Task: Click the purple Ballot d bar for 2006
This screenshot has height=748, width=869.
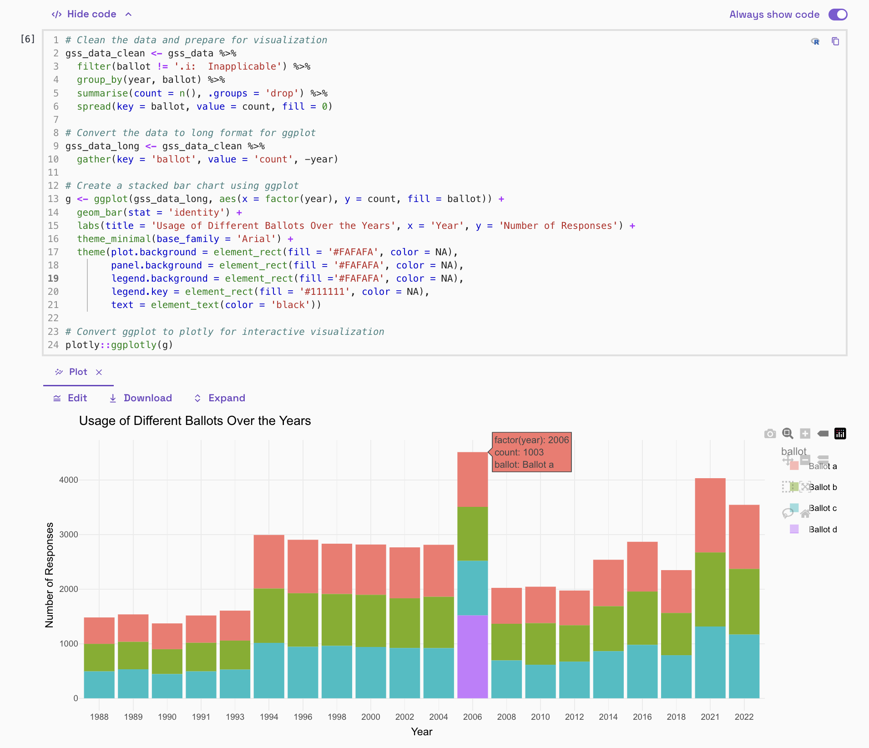Action: coord(472,656)
